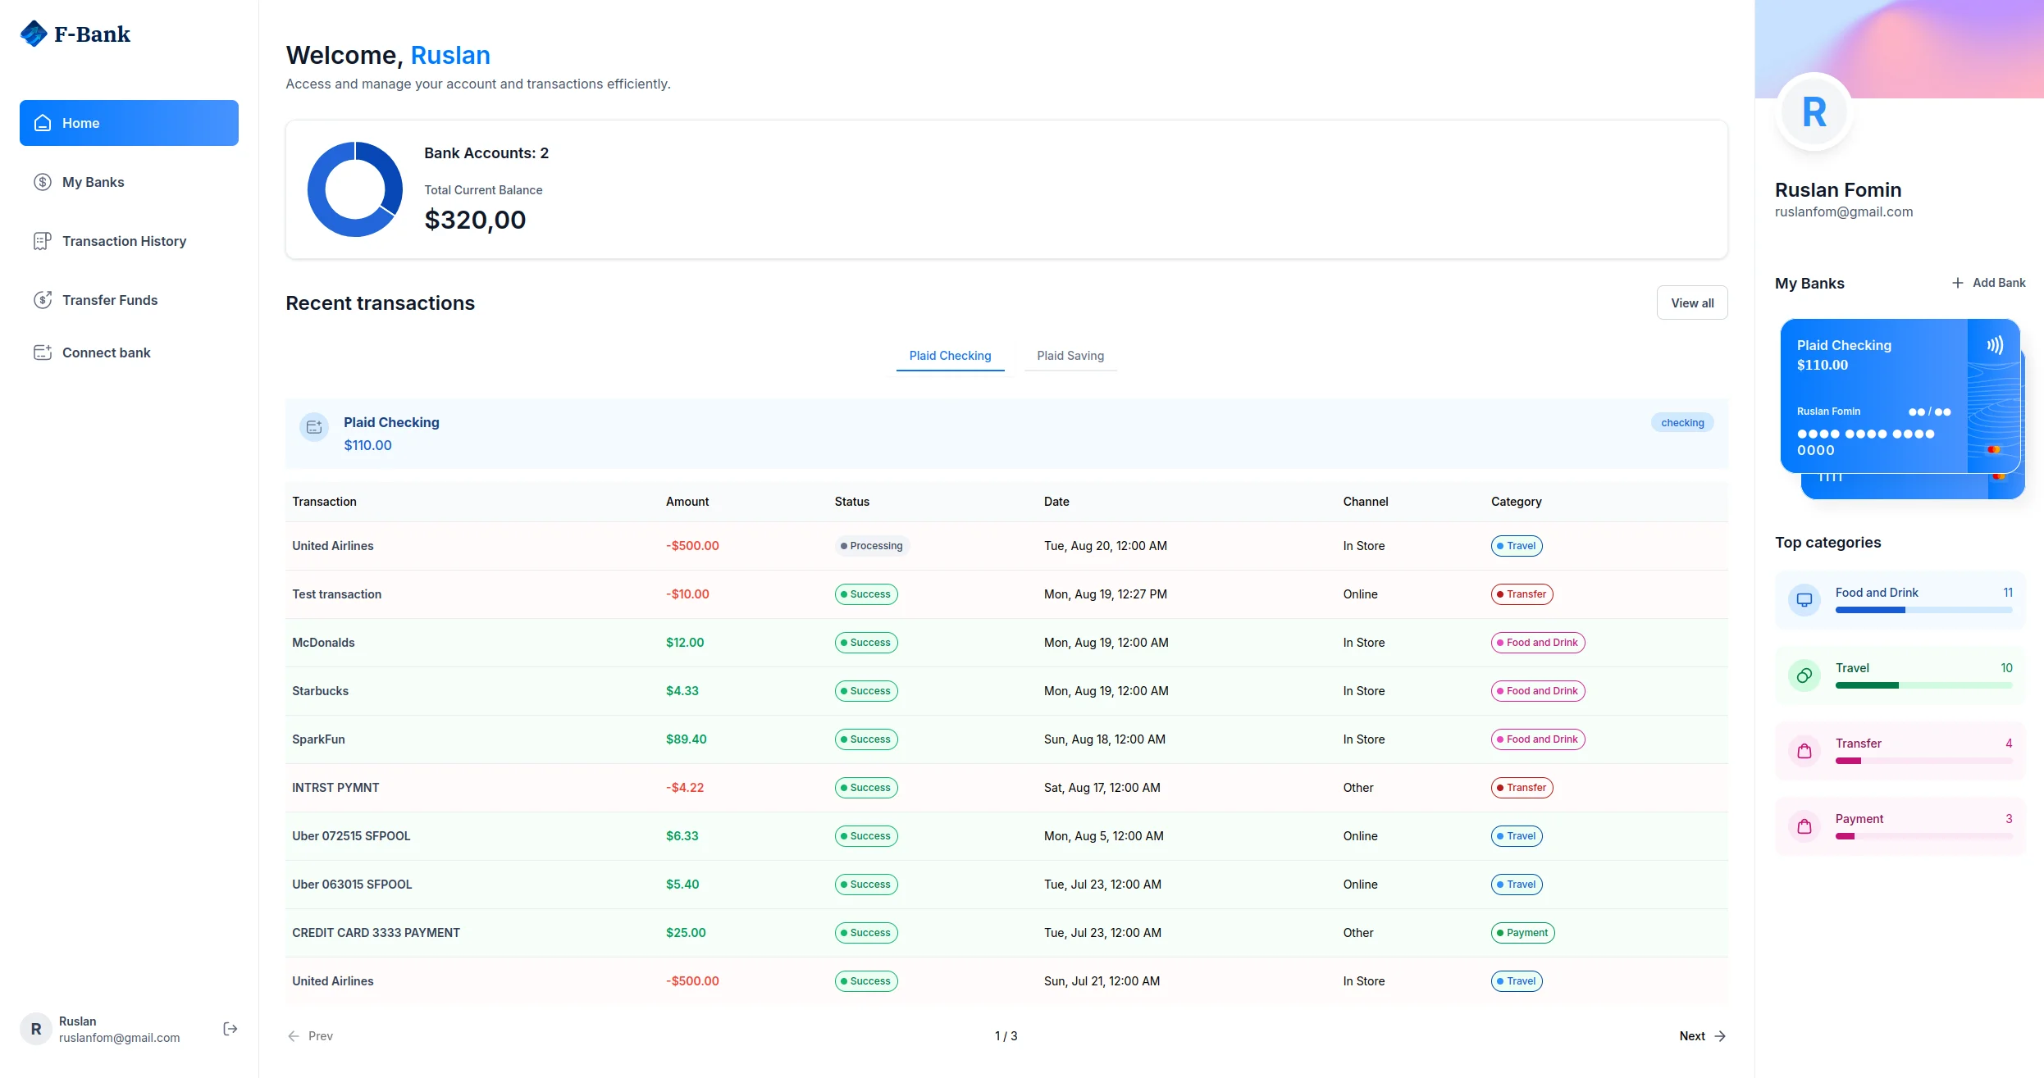
Task: Click the Connect bank sidebar icon
Action: (x=43, y=353)
